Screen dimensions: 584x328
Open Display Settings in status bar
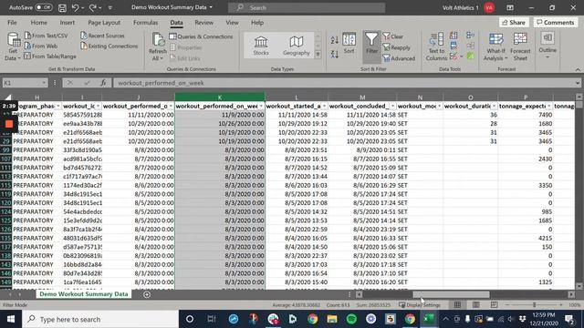pyautogui.click(x=420, y=305)
